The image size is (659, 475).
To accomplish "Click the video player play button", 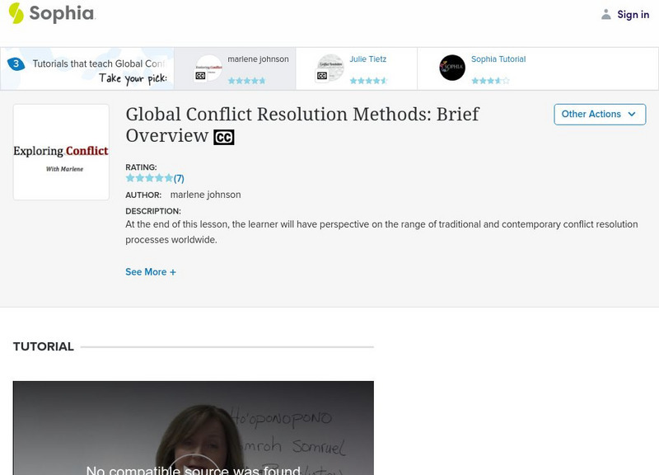I will pos(194,464).
